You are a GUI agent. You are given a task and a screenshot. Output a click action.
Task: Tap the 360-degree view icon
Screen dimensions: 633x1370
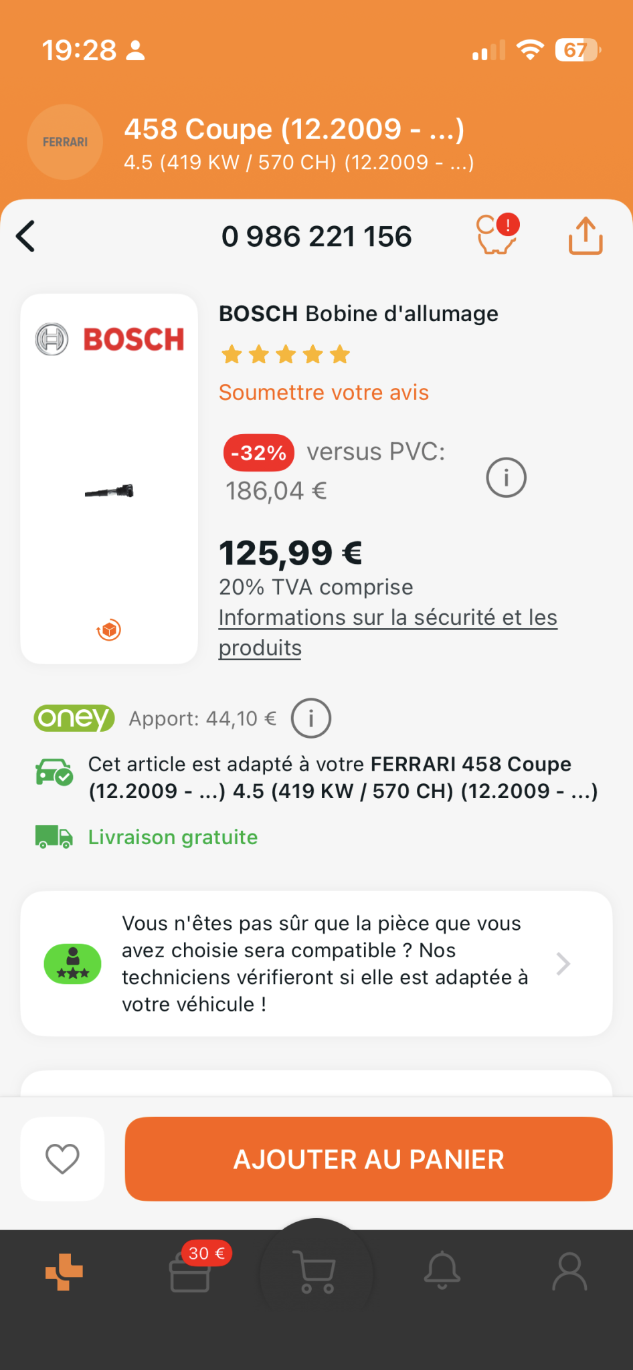click(109, 630)
